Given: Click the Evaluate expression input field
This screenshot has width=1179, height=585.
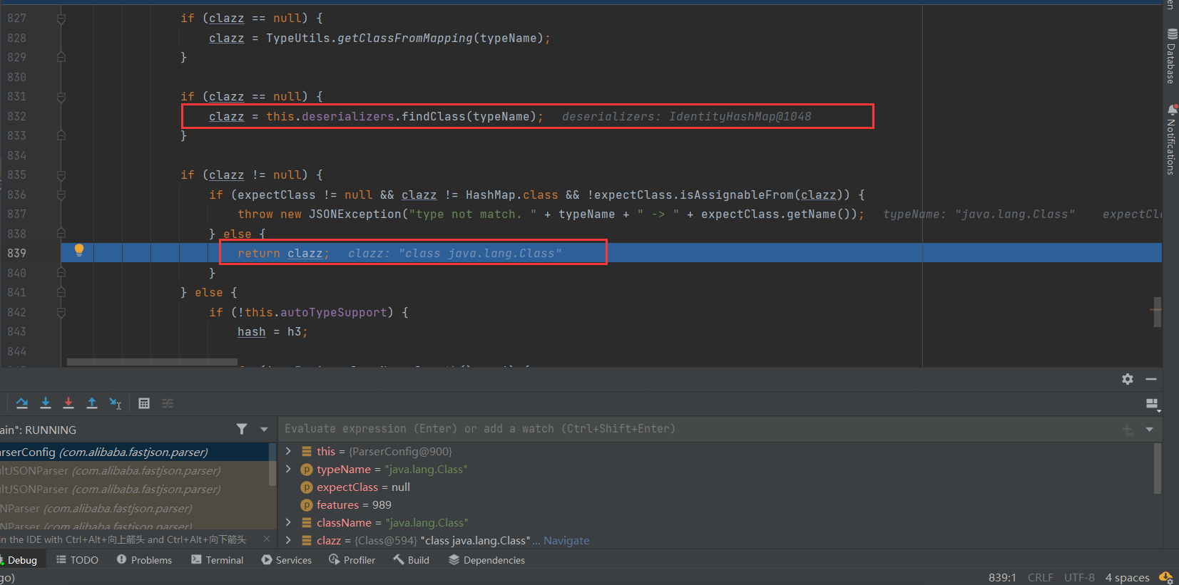Looking at the screenshot, I should click(x=699, y=429).
